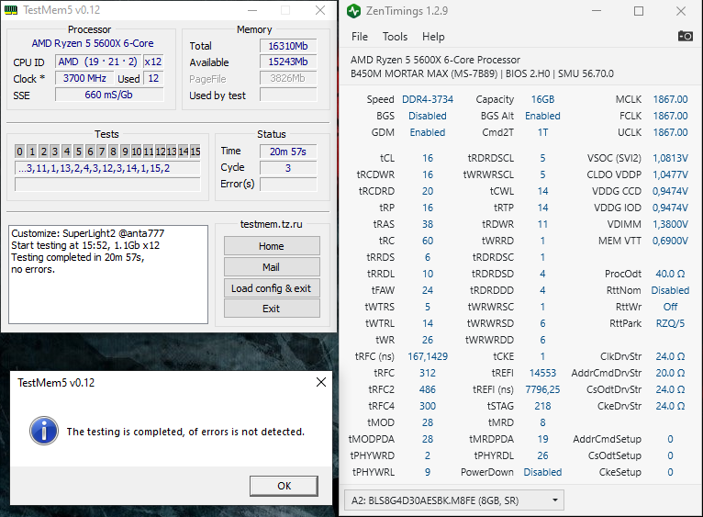Image resolution: width=703 pixels, height=517 pixels.
Task: Click the Home button in TestMem5
Action: pos(272,246)
